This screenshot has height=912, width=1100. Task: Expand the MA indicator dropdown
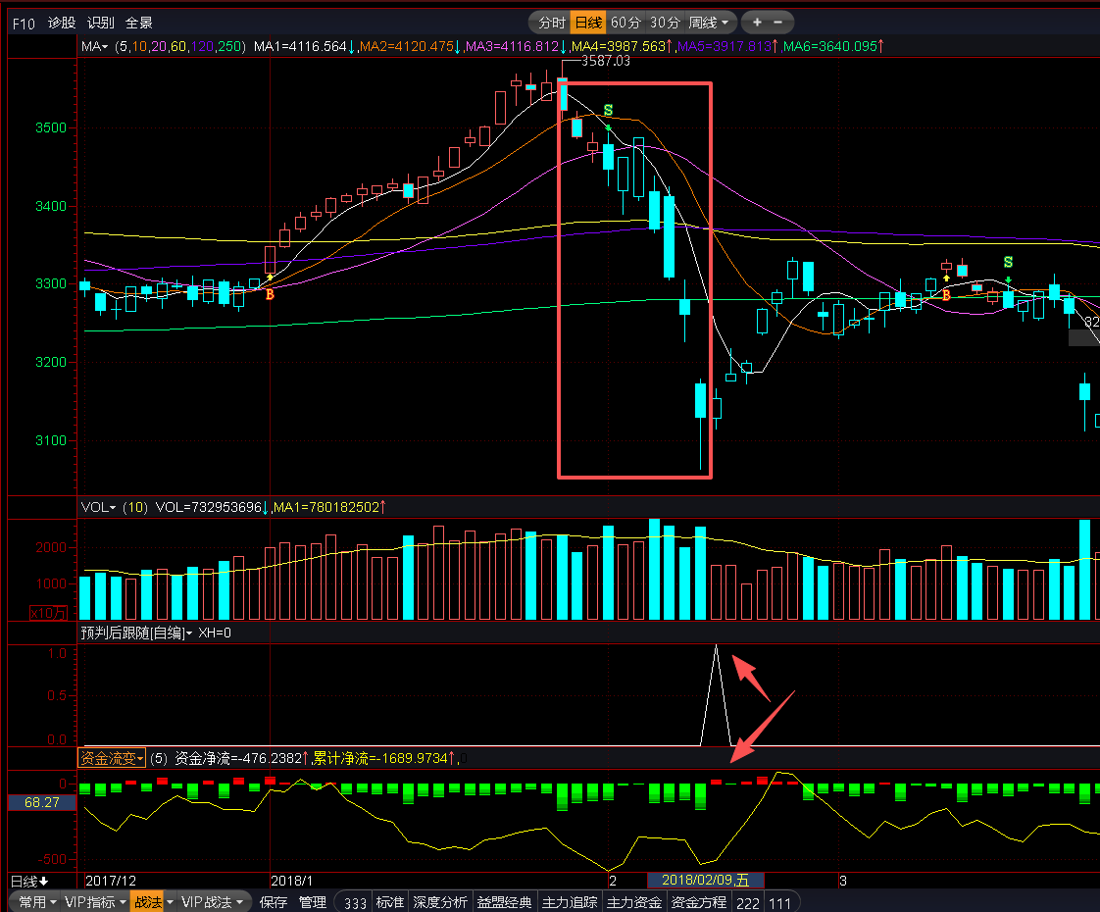[94, 46]
